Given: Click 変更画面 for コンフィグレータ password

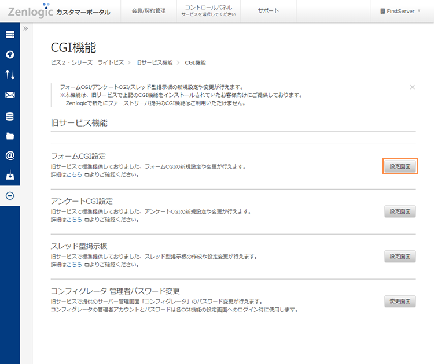Looking at the screenshot, I should (400, 301).
